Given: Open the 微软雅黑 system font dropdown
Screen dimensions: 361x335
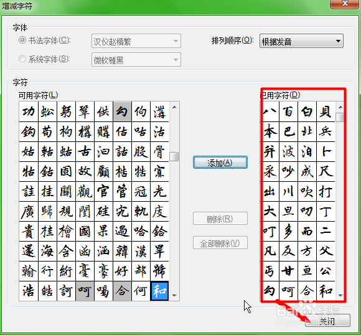Looking at the screenshot, I should (136, 60).
